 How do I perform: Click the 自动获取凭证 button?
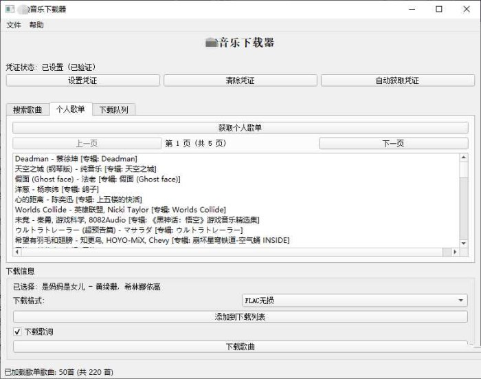coord(398,80)
